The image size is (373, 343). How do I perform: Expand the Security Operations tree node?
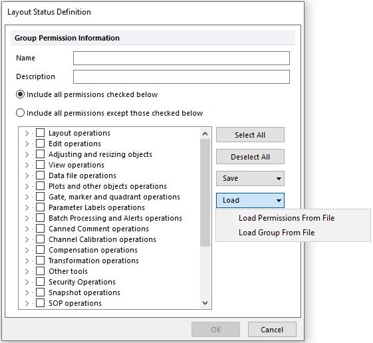(27, 282)
